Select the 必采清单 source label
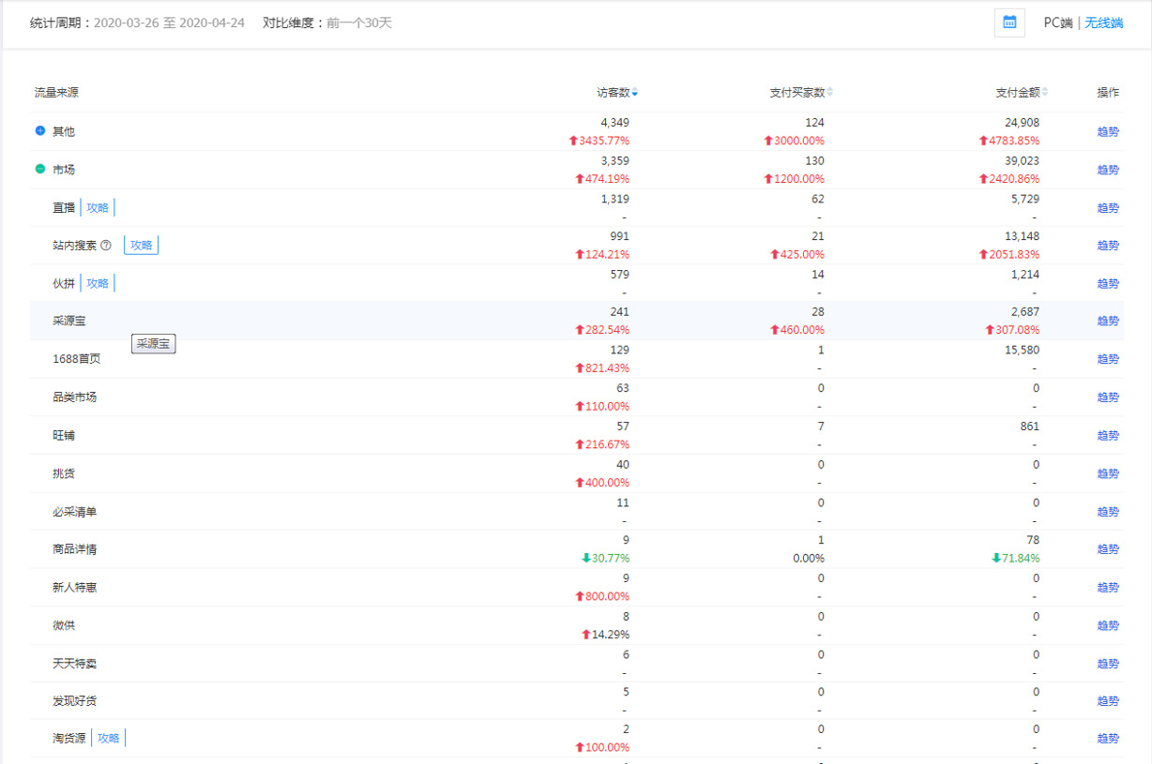Viewport: 1152px width, 764px height. point(74,512)
